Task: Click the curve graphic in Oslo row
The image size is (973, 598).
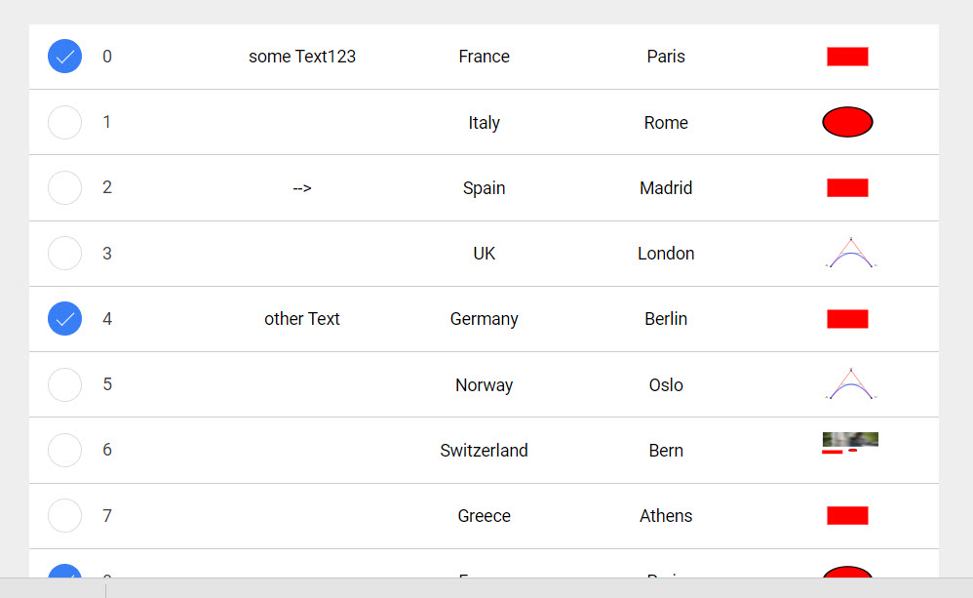Action: point(850,383)
